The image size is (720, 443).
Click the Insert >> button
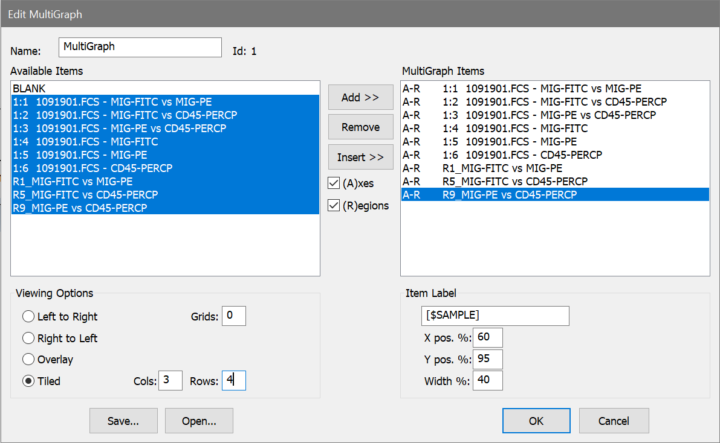360,158
